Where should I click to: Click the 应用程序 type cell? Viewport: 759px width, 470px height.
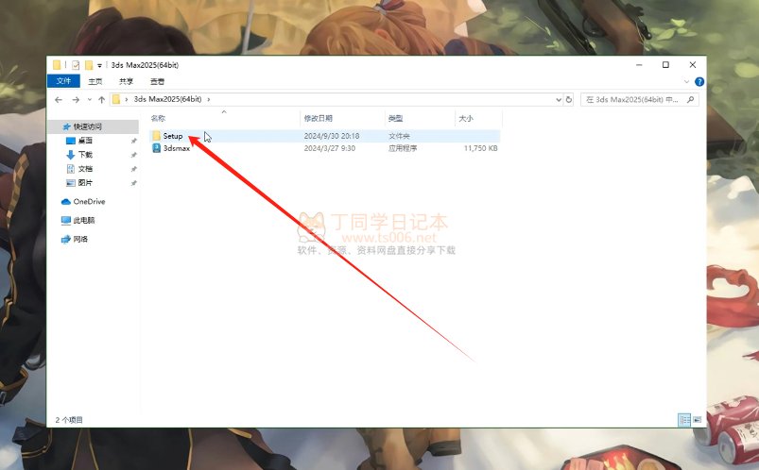pyautogui.click(x=403, y=148)
